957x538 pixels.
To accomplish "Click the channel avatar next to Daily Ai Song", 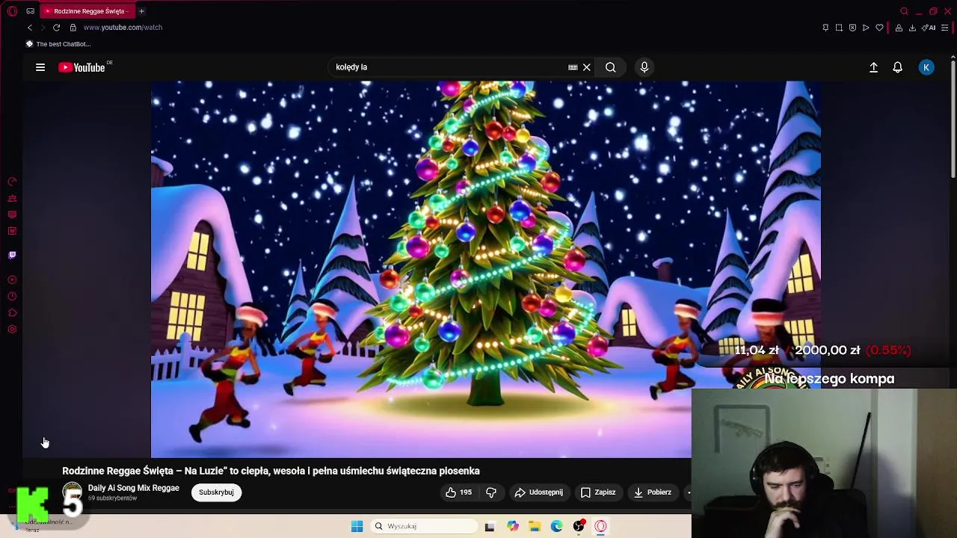I will [x=72, y=492].
